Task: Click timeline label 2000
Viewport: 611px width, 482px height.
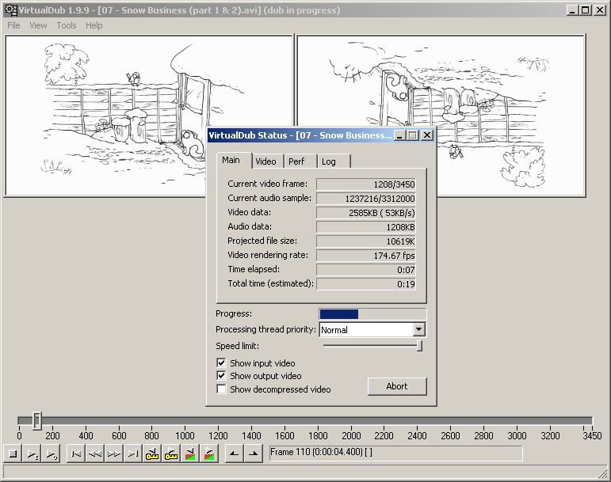Action: pyautogui.click(x=351, y=436)
